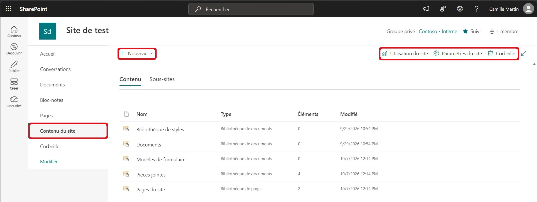Open Corbeille in the left navigation
This screenshot has height=202, width=537.
pyautogui.click(x=50, y=146)
